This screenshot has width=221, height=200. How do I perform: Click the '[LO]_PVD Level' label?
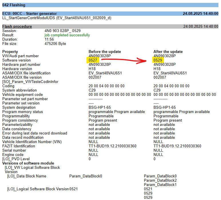[x=16, y=159]
